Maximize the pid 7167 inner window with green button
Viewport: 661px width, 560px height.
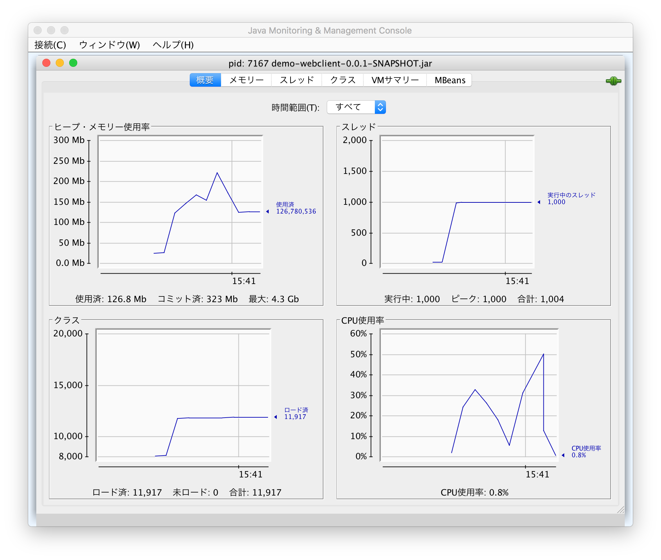[x=73, y=63]
